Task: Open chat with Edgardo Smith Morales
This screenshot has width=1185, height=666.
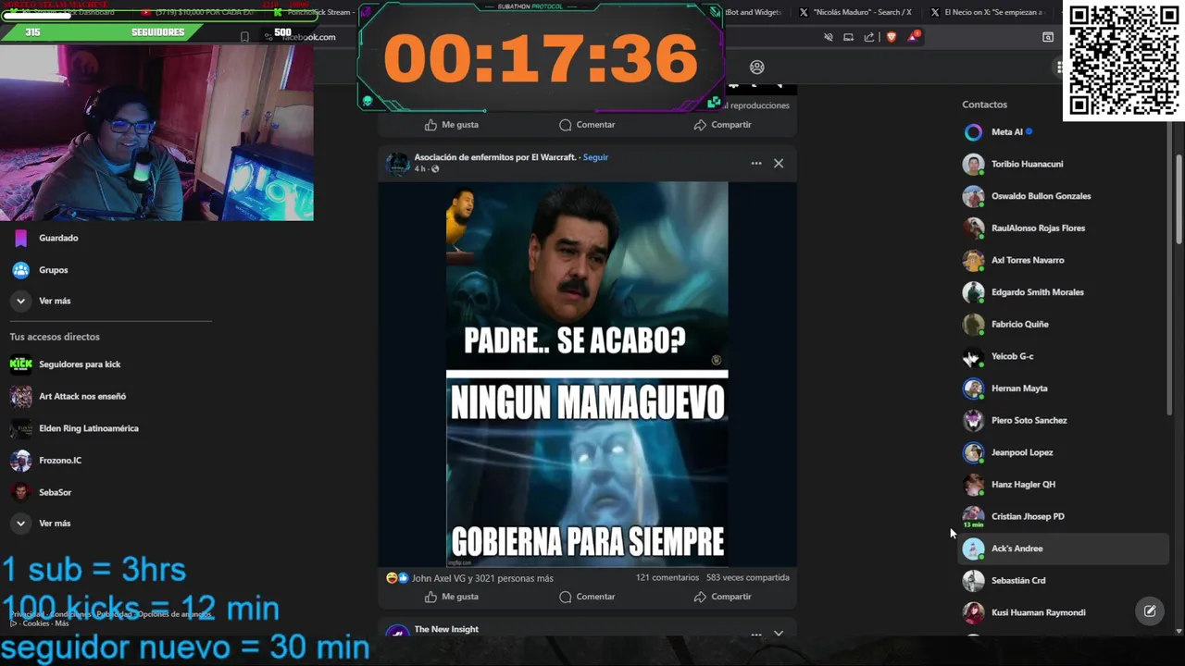Action: point(1065,292)
